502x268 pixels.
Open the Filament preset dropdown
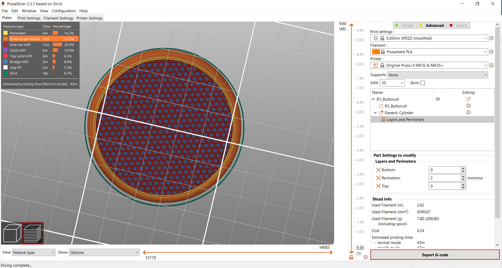(429, 52)
